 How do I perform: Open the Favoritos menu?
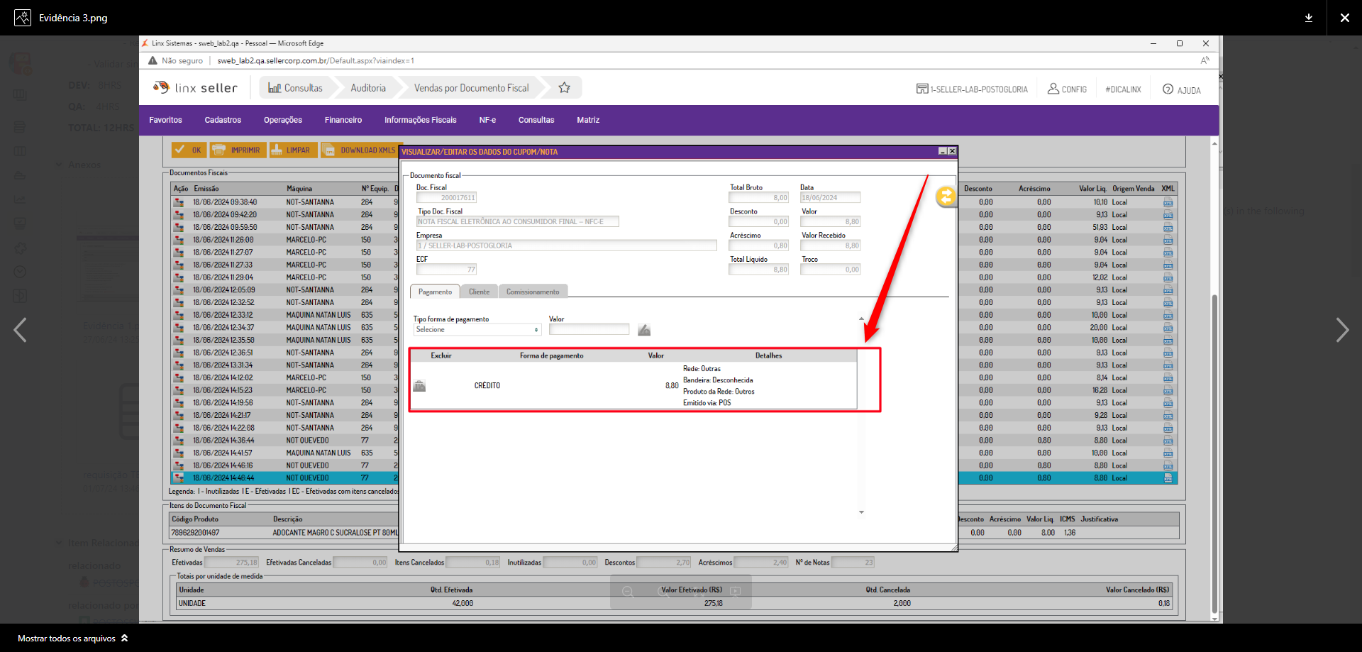pyautogui.click(x=165, y=121)
